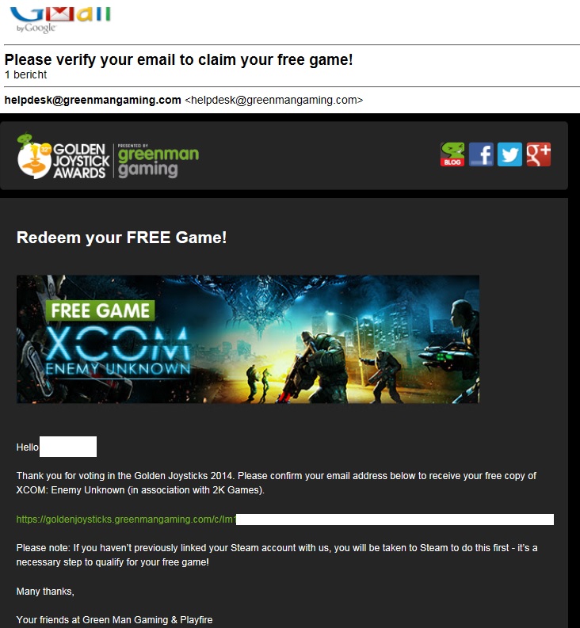Click the '1 bericht' message count
Image resolution: width=580 pixels, height=628 pixels.
pos(25,75)
